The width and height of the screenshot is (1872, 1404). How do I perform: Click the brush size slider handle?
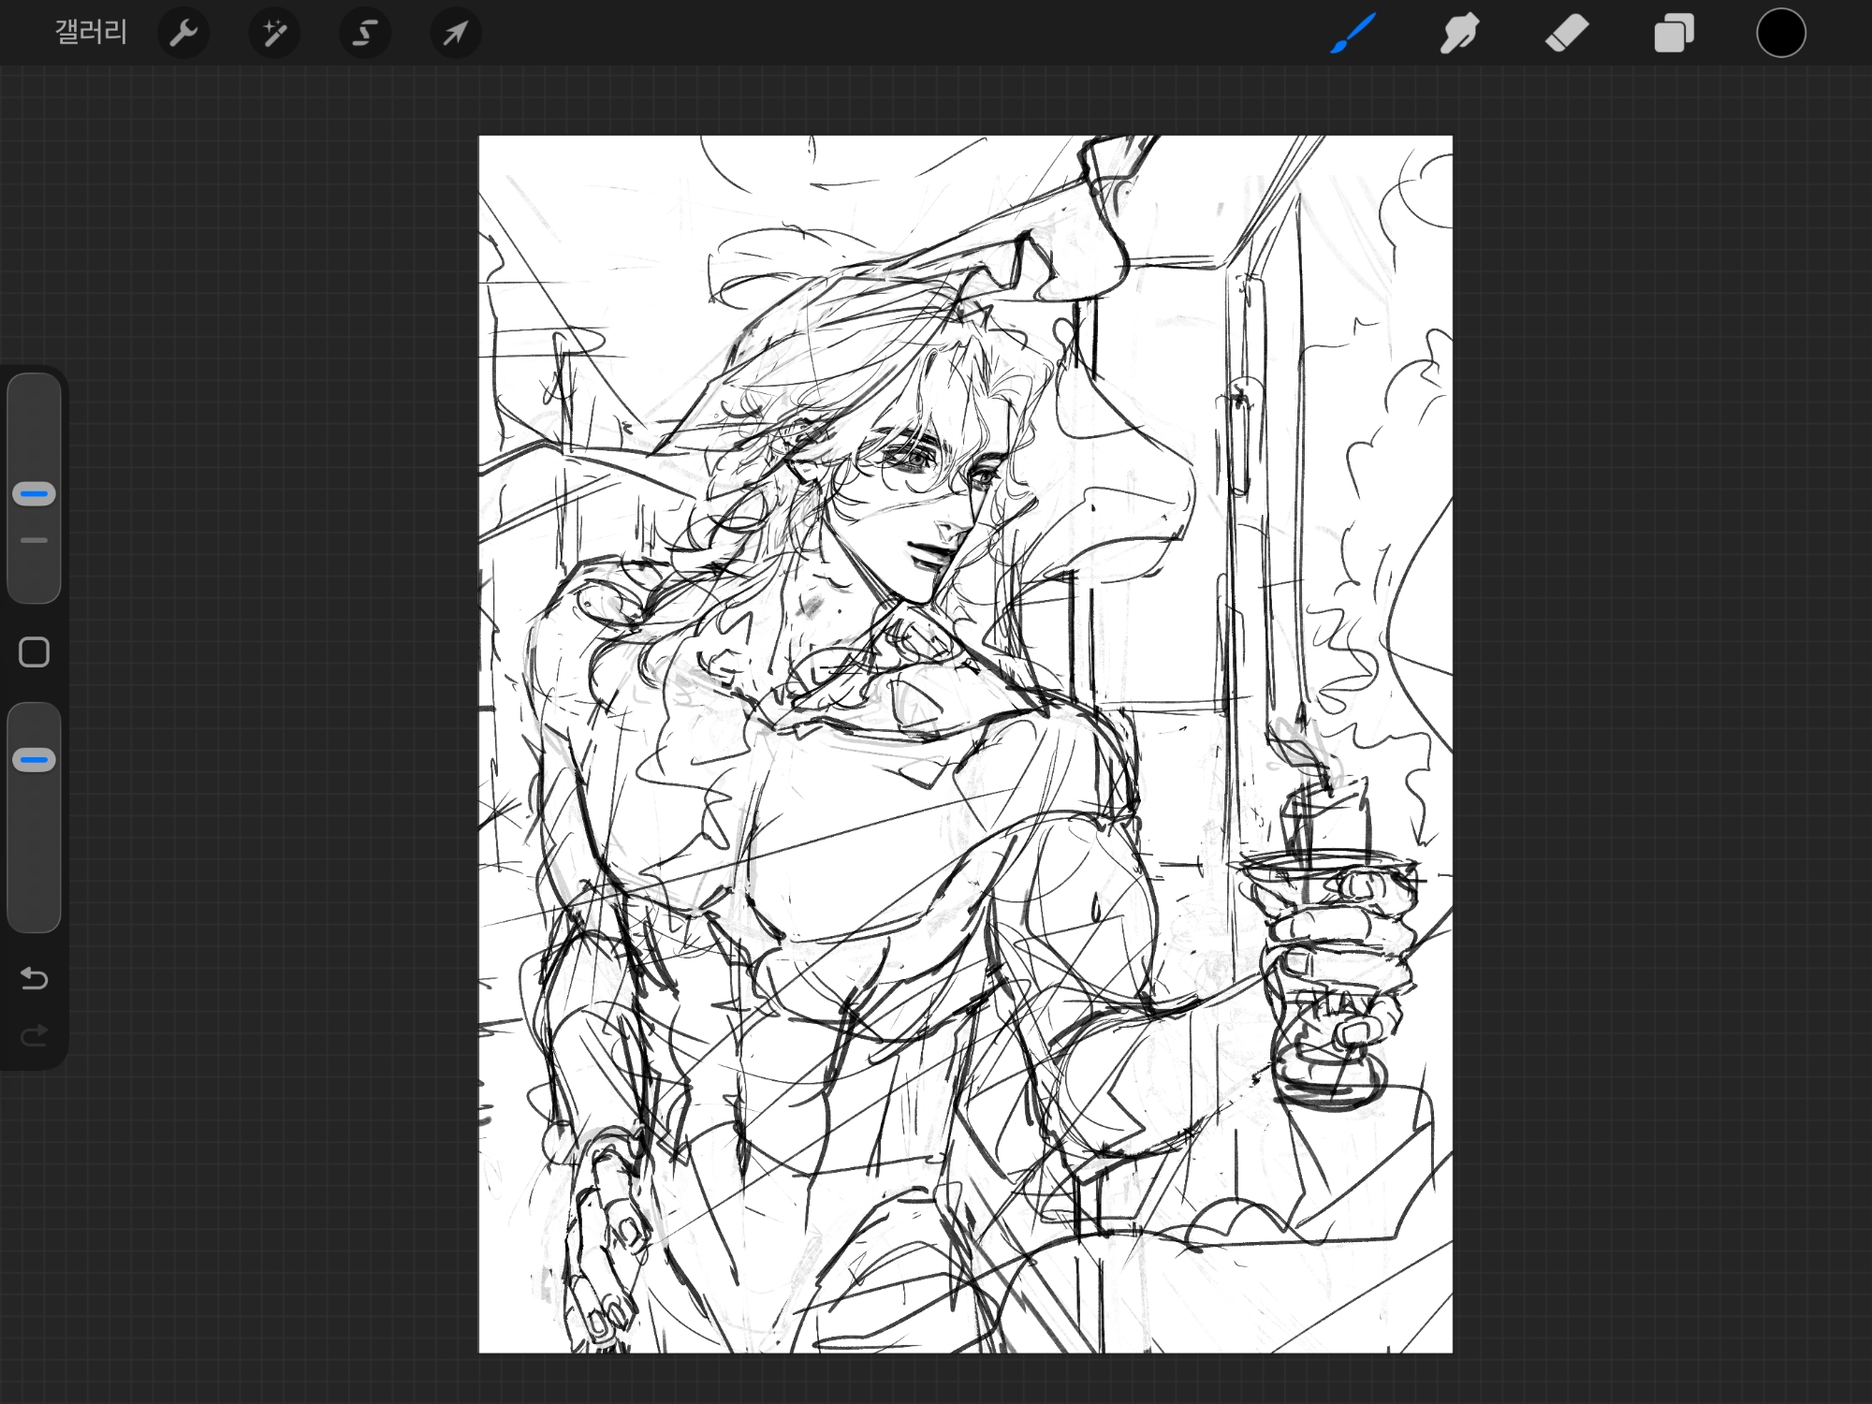click(35, 494)
